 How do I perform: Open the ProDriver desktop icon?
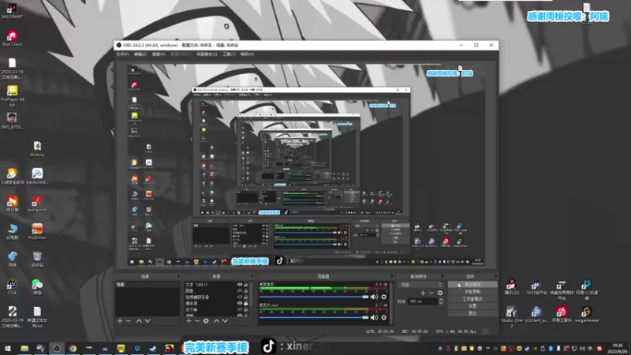(x=37, y=231)
